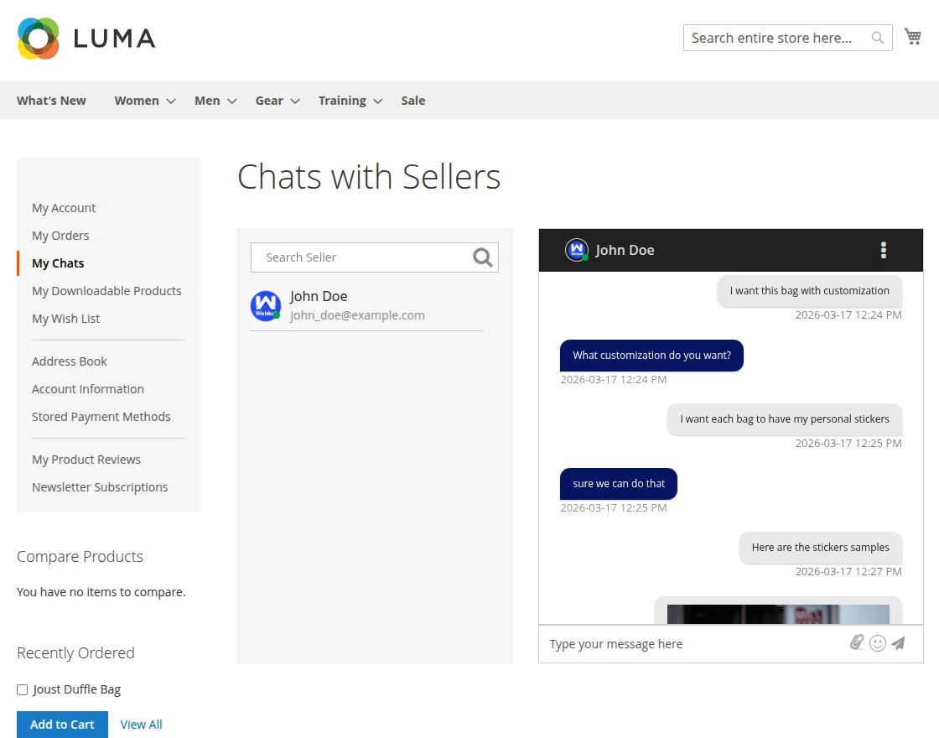The width and height of the screenshot is (939, 738).
Task: Open the Sale menu item
Action: 412,101
